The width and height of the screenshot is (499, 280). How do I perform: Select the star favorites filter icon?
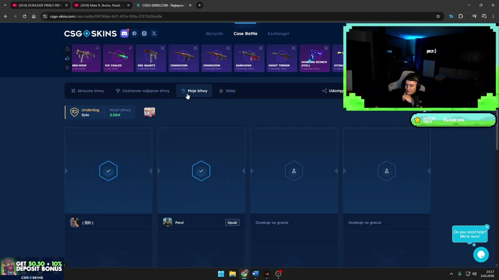(x=67, y=67)
